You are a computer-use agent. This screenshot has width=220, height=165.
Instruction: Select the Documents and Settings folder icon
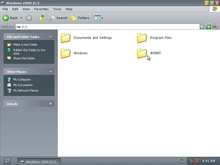tap(65, 38)
